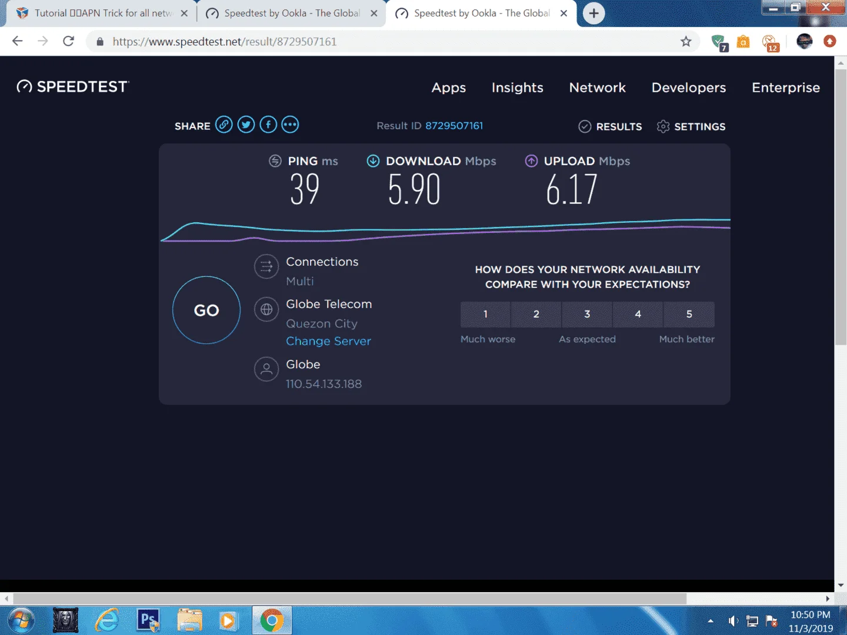Click the Download arrow icon
Image resolution: width=847 pixels, height=635 pixels.
click(x=373, y=161)
